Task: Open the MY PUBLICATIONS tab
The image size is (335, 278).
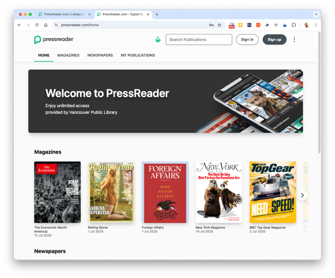Action: pyautogui.click(x=138, y=55)
